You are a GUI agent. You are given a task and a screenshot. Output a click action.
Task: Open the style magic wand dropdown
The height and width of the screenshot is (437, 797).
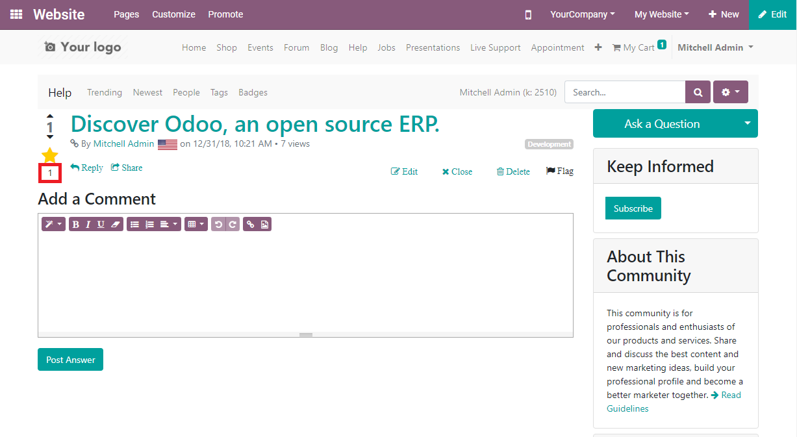(x=53, y=224)
